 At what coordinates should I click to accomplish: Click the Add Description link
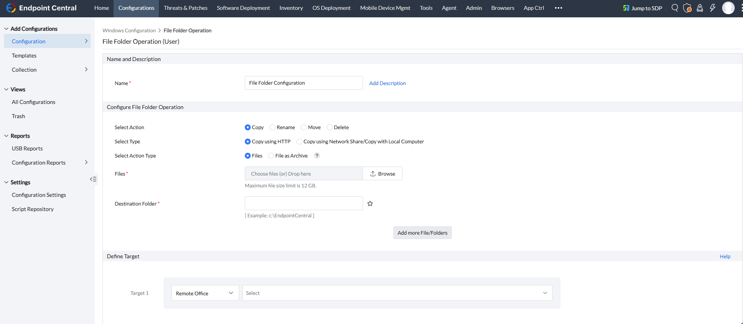387,83
